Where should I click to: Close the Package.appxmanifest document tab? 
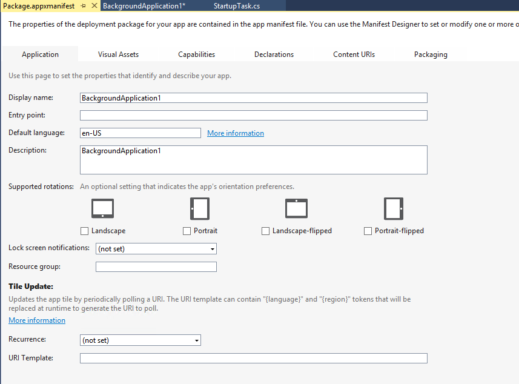93,5
